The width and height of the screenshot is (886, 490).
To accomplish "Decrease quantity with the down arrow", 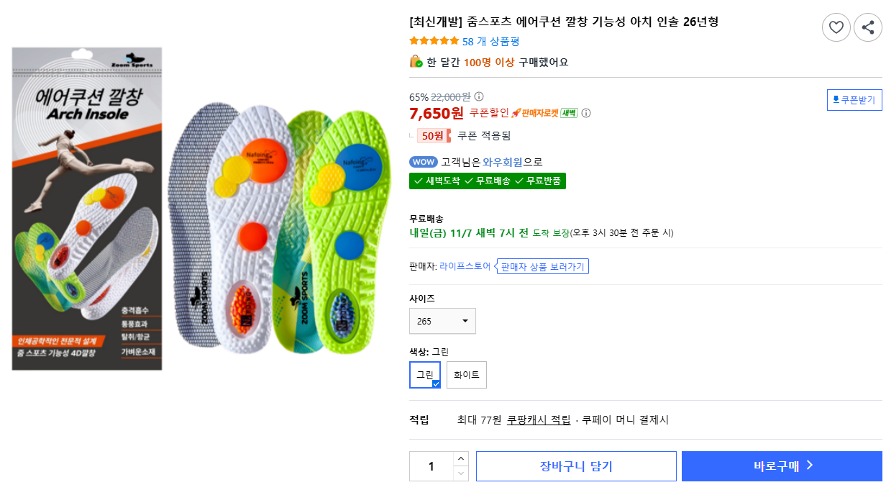I will (x=461, y=473).
